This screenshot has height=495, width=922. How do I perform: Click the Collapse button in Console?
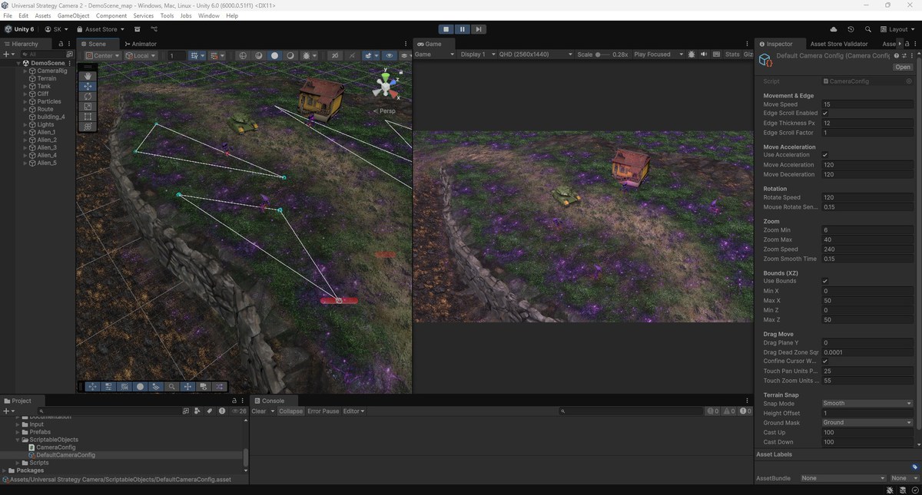[x=290, y=411]
